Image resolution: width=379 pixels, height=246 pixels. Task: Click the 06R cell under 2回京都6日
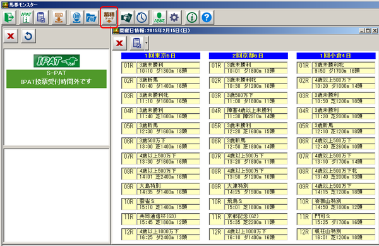[x=217, y=144]
